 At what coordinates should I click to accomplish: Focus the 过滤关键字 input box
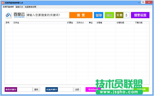65,89
